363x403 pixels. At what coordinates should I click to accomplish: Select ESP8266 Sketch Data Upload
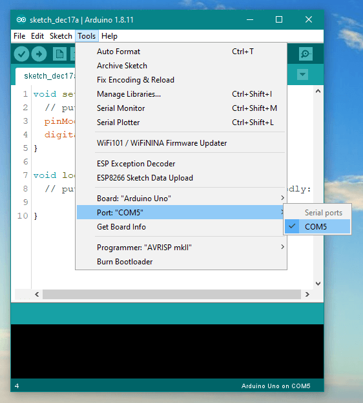coord(181,178)
